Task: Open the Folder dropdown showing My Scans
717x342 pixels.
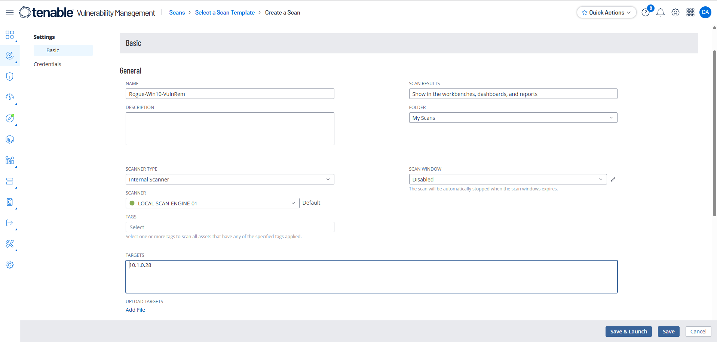Action: [x=513, y=118]
